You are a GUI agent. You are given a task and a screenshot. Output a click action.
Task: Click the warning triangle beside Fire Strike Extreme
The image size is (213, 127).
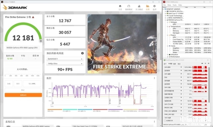[x=33, y=17]
